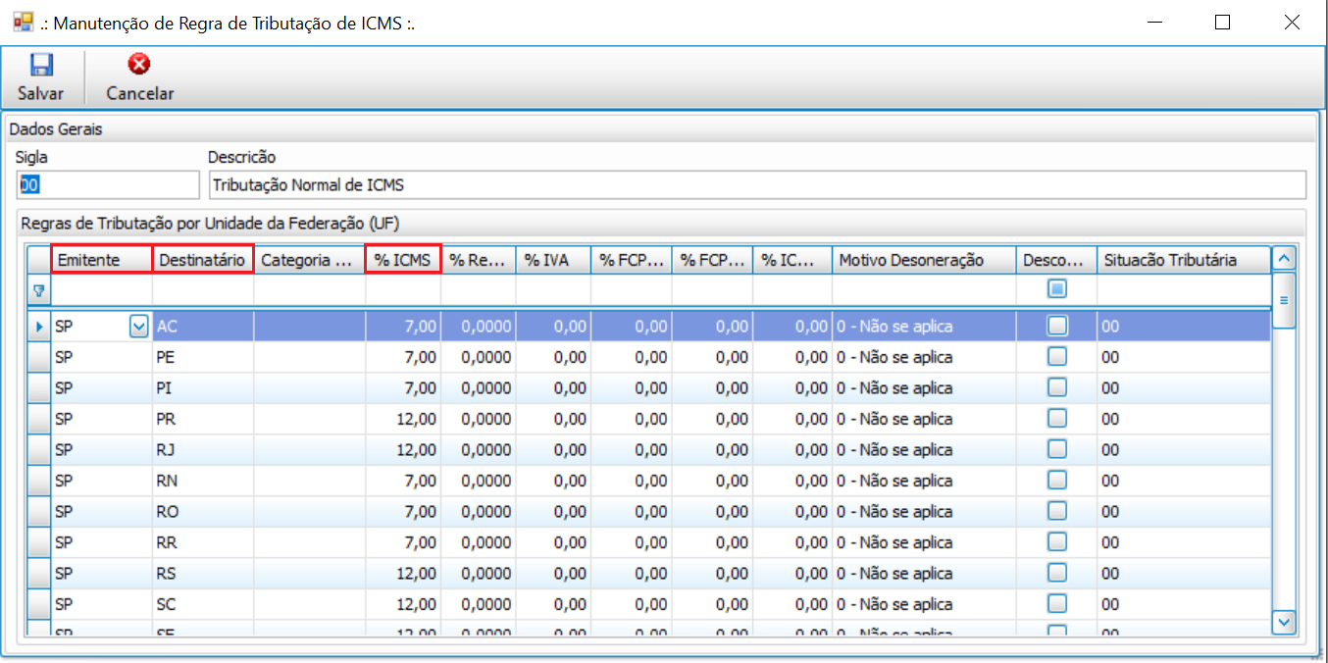The height and width of the screenshot is (663, 1328).
Task: Click the Destinatário cell AC
Action: pyautogui.click(x=203, y=327)
